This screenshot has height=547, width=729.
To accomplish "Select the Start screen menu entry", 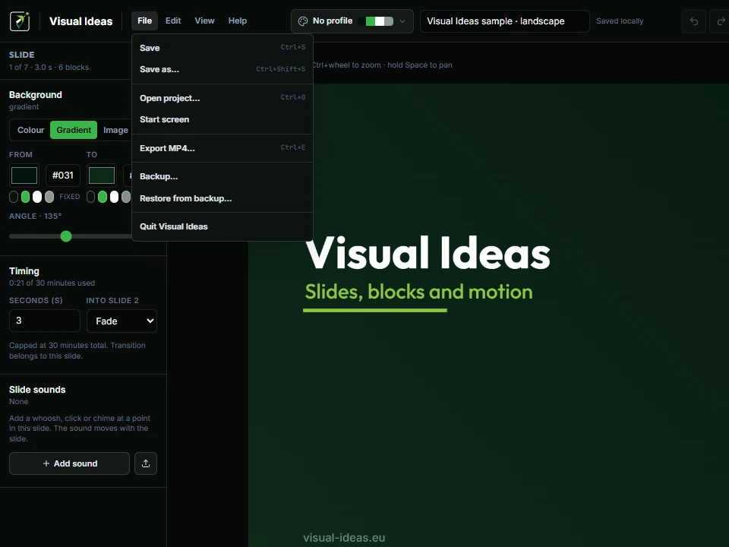I will tap(222, 119).
